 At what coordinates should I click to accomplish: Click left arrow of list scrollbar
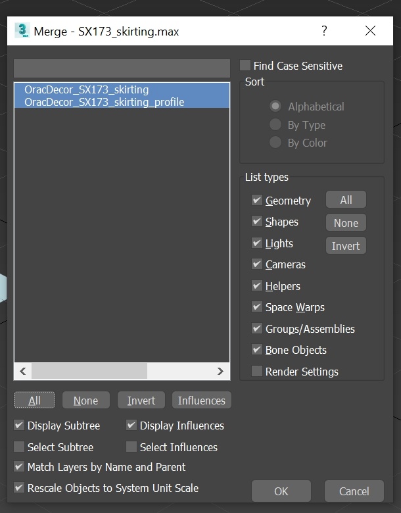click(23, 371)
